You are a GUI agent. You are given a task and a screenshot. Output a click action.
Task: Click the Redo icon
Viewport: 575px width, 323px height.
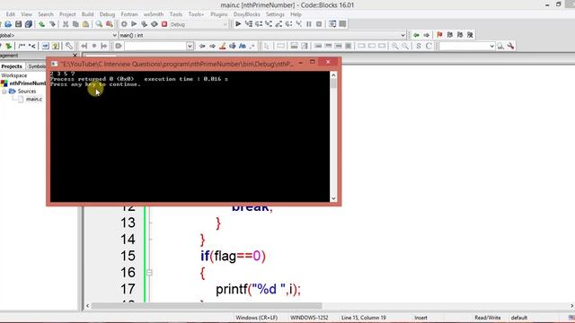[x=52, y=24]
